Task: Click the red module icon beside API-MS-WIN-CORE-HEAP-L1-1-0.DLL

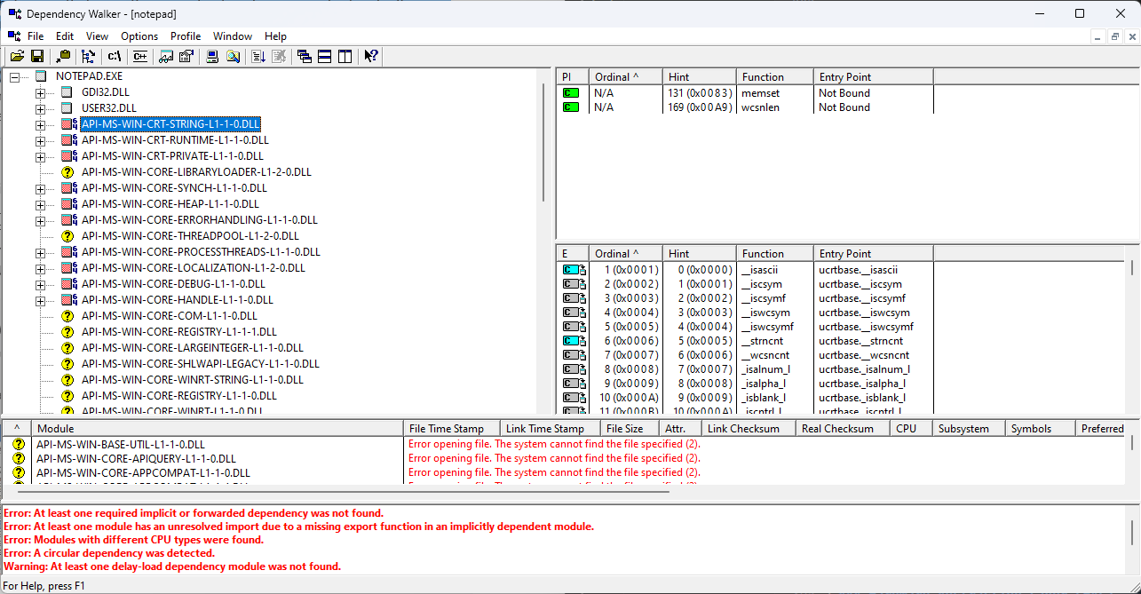Action: pyautogui.click(x=68, y=204)
